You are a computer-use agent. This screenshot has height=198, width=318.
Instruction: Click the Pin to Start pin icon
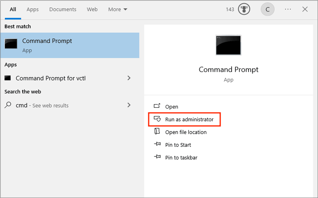(x=157, y=144)
